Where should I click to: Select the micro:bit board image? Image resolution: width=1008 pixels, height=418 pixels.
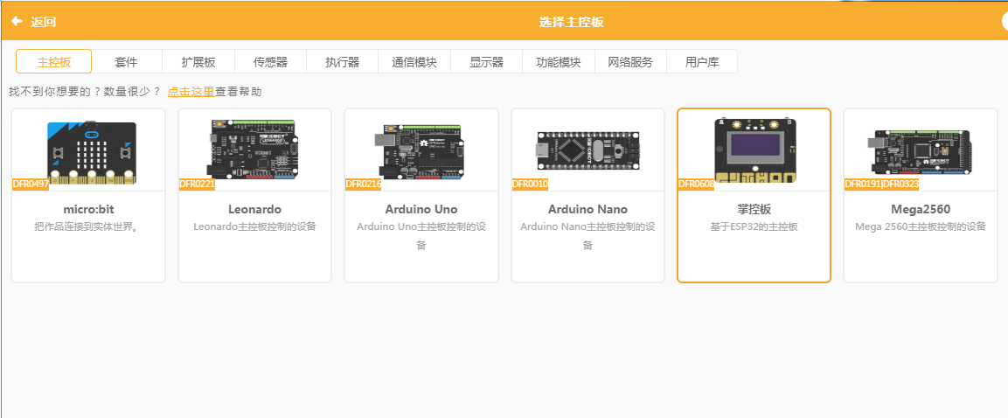(91, 152)
